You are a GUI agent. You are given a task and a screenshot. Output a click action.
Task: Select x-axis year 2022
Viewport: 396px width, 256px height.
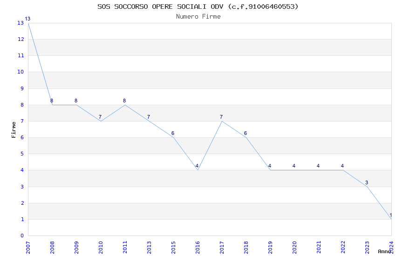[x=343, y=248]
